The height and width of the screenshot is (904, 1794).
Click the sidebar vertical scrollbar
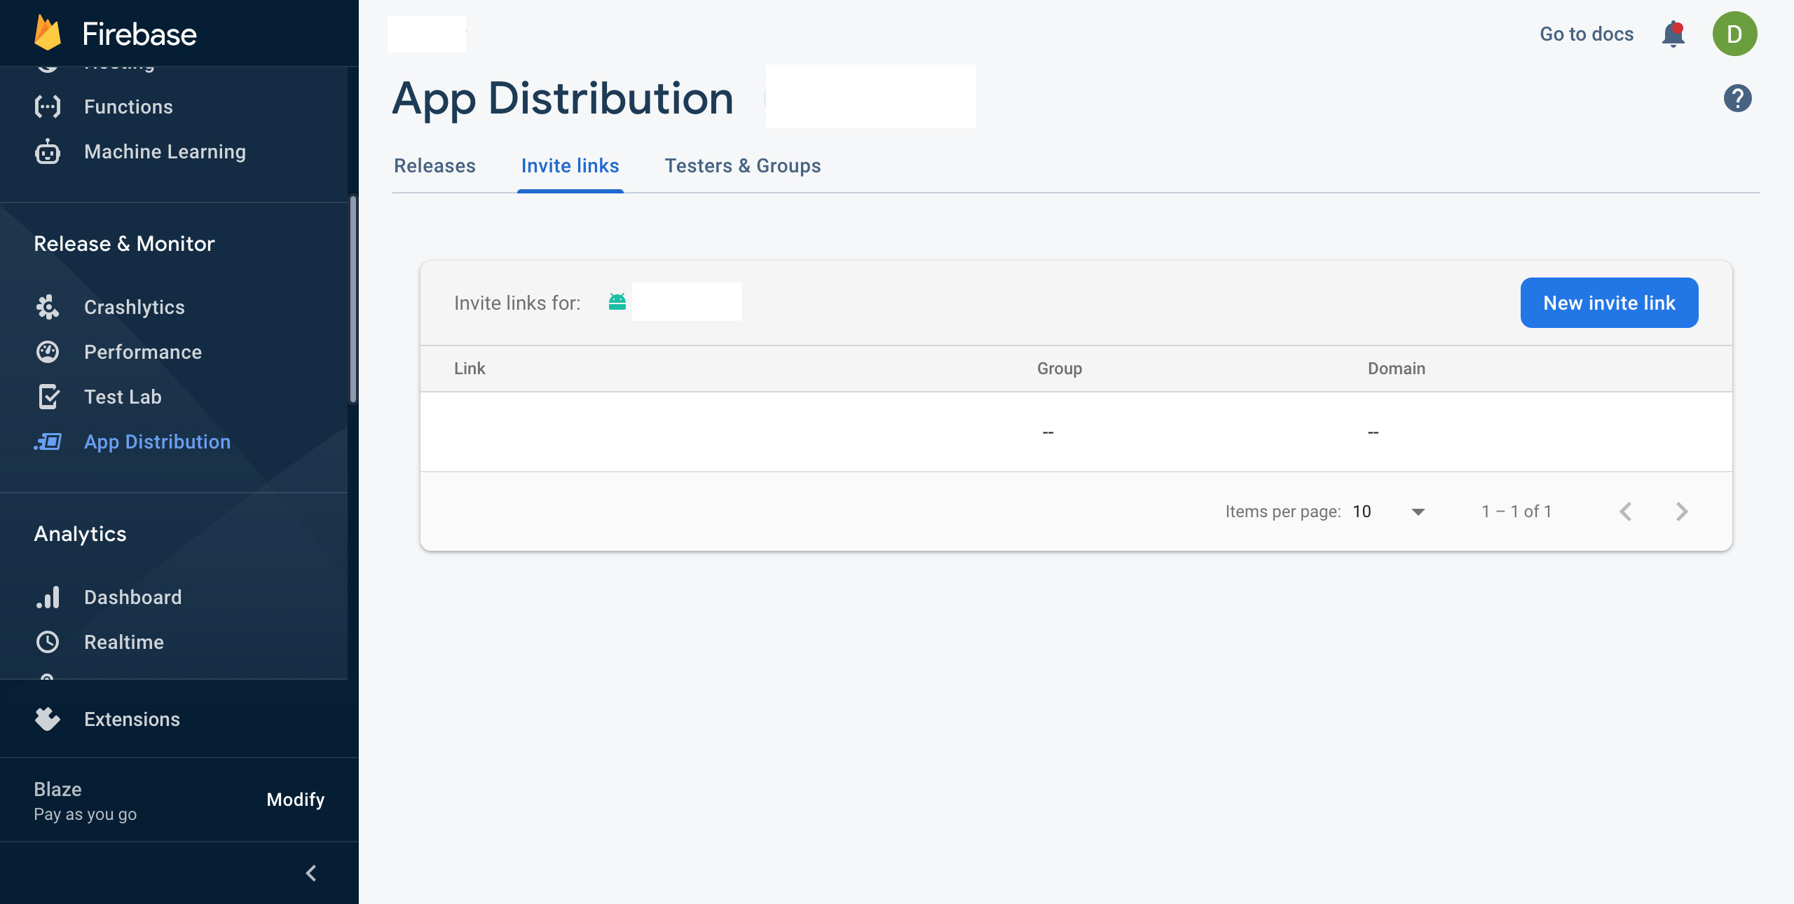click(x=353, y=300)
